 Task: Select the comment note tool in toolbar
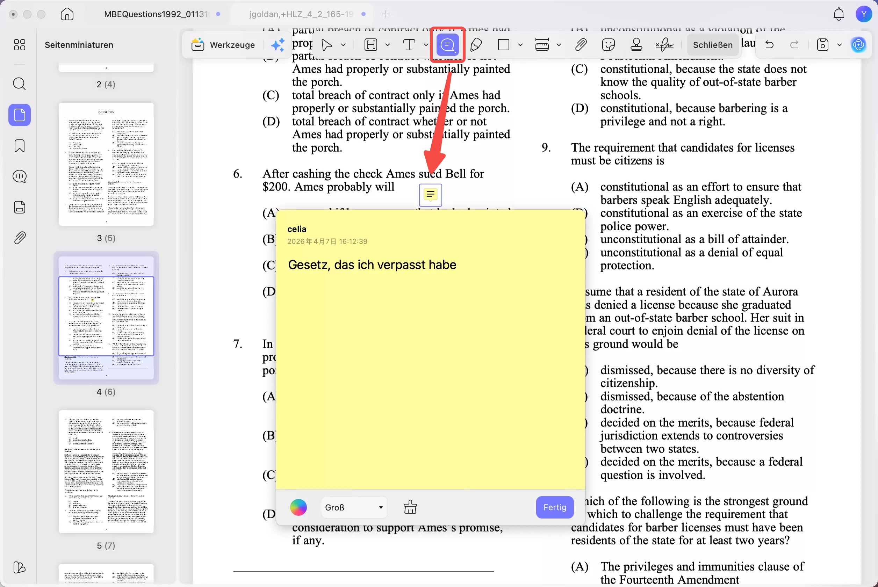click(447, 45)
